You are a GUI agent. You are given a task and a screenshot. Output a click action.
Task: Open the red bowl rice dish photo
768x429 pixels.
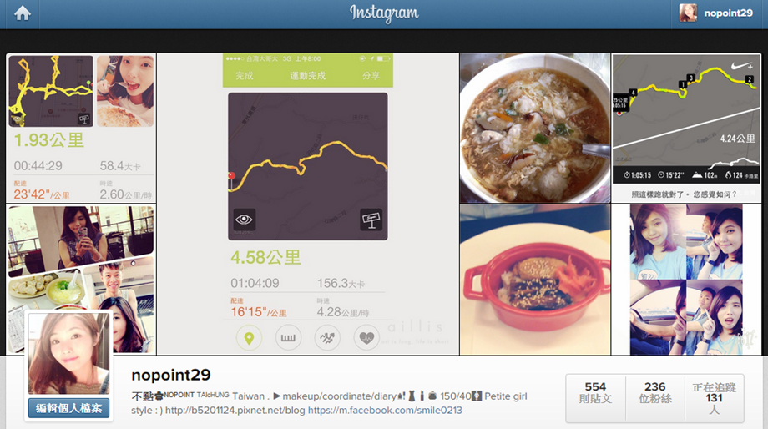(x=535, y=280)
